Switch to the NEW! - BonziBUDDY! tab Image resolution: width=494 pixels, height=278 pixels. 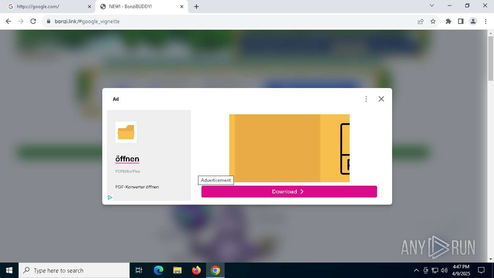[x=142, y=7]
